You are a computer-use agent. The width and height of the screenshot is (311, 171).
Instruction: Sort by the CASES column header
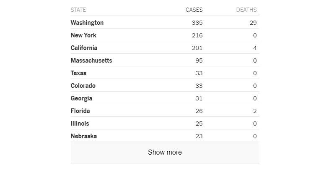[x=194, y=10]
